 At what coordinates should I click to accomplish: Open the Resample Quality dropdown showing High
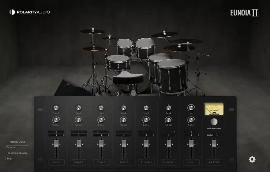click(x=17, y=158)
